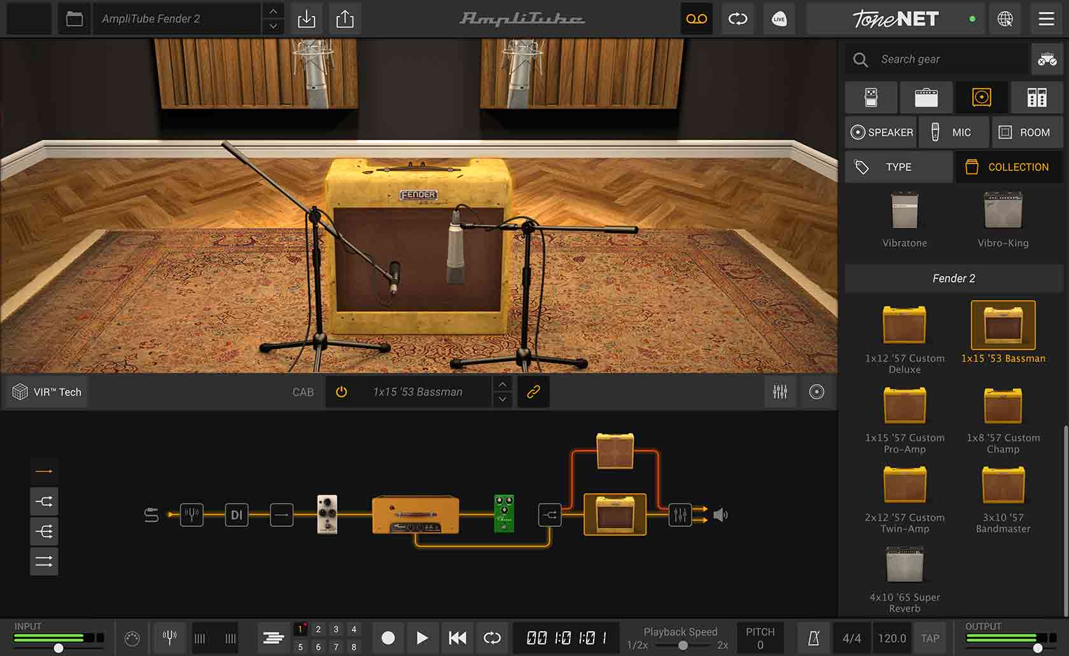Viewport: 1069px width, 656px height.
Task: Toggle playback loop in transport
Action: 492,638
